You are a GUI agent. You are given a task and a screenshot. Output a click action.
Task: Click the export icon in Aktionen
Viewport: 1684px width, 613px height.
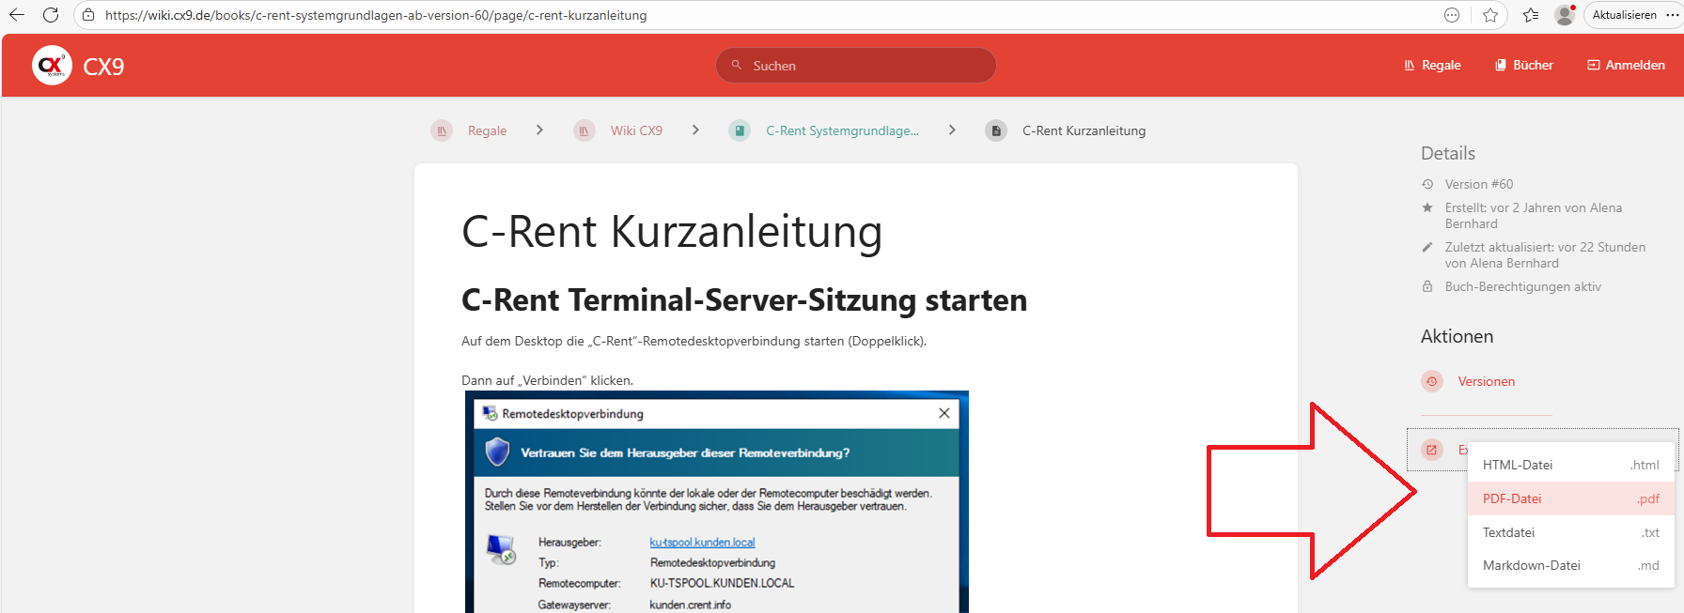point(1432,450)
